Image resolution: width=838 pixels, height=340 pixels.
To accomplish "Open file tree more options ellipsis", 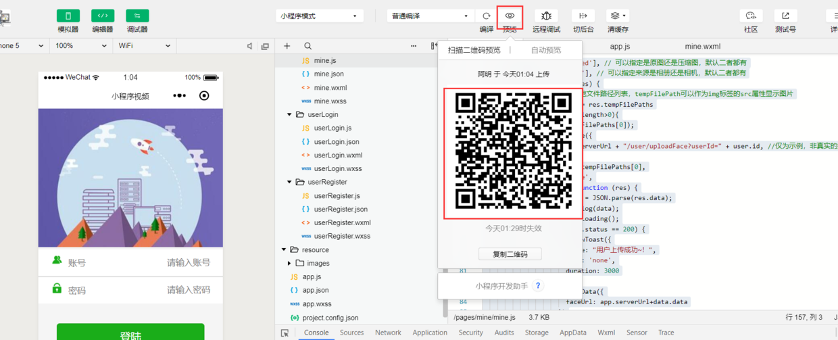I will (x=414, y=46).
